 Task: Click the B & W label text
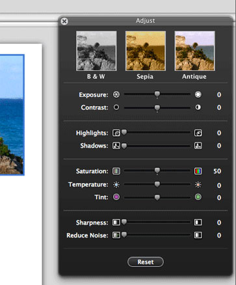(96, 77)
